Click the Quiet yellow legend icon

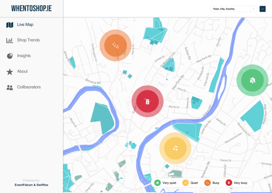(x=185, y=183)
